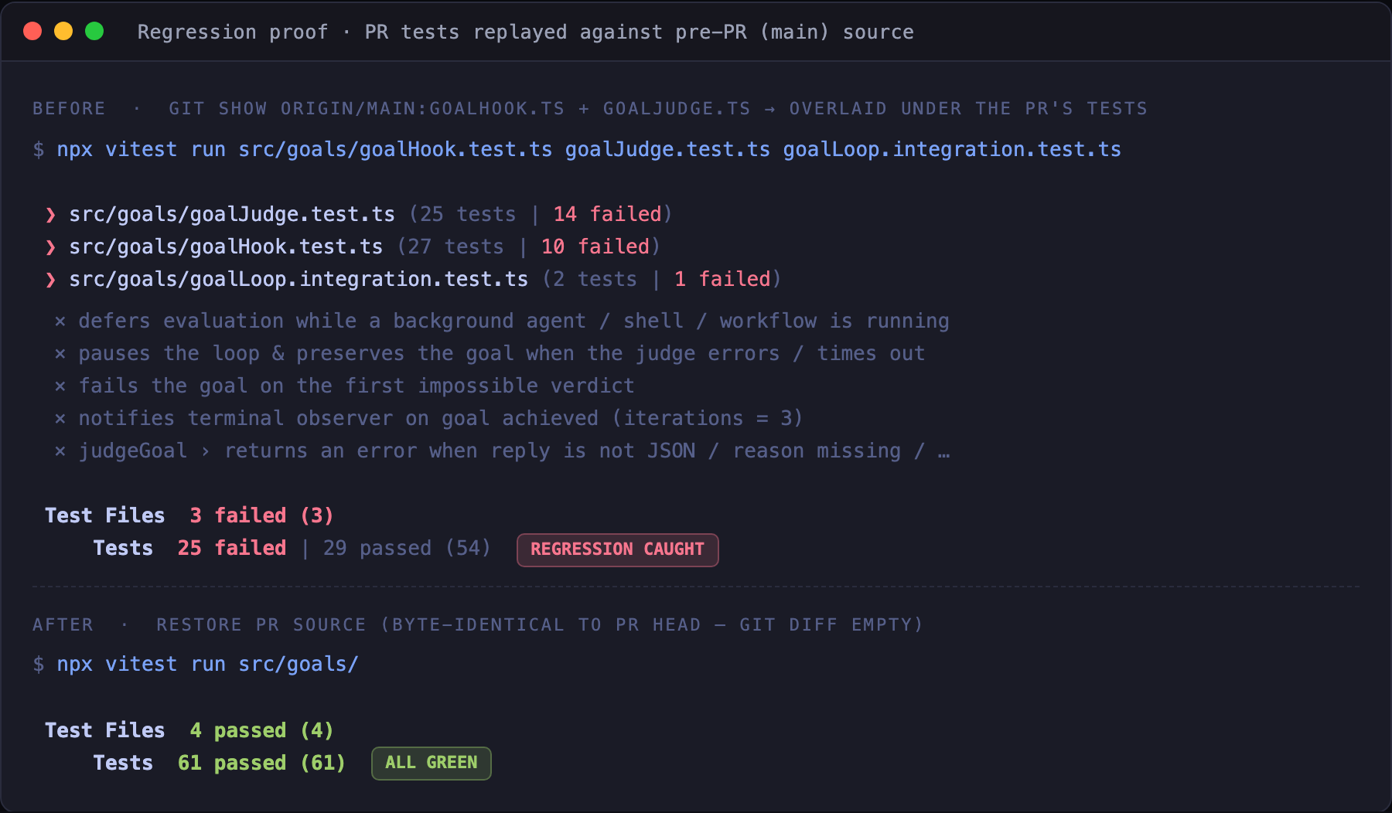Click the '25 failed' Tests result

(x=232, y=548)
